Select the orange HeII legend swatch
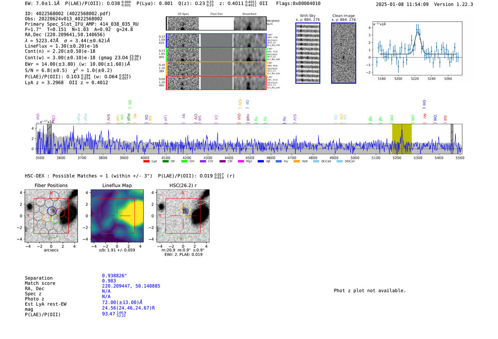This screenshot has height=339, width=498. click(x=297, y=161)
